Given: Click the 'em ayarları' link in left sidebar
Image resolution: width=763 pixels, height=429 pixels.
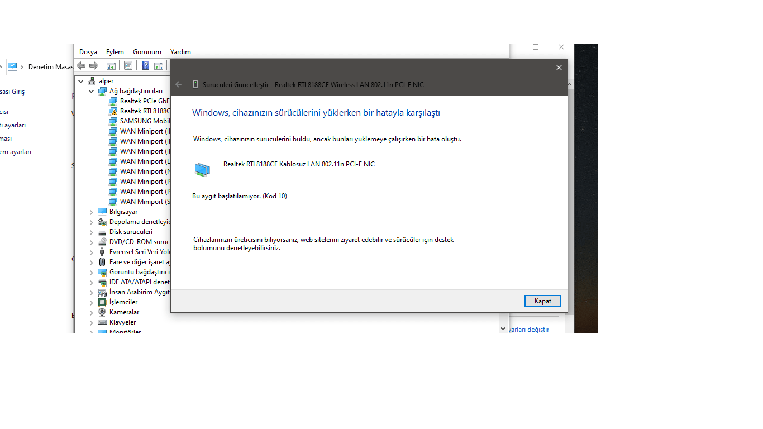Looking at the screenshot, I should pyautogui.click(x=16, y=152).
